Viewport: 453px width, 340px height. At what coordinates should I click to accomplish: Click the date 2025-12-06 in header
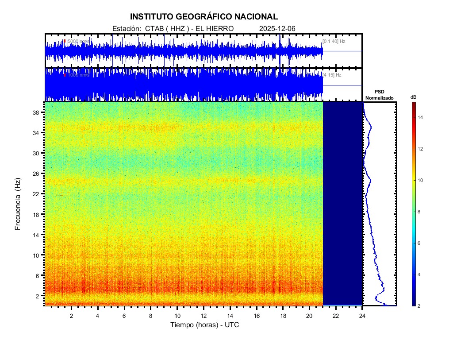coord(277,28)
